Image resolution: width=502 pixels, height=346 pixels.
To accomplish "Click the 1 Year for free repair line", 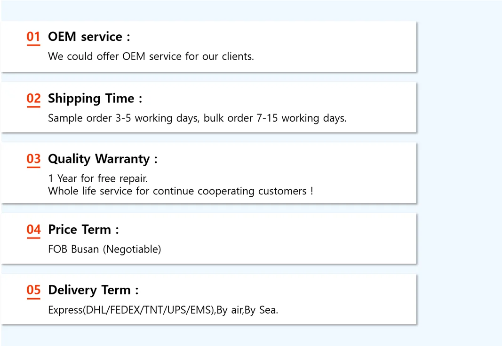I will (x=98, y=179).
